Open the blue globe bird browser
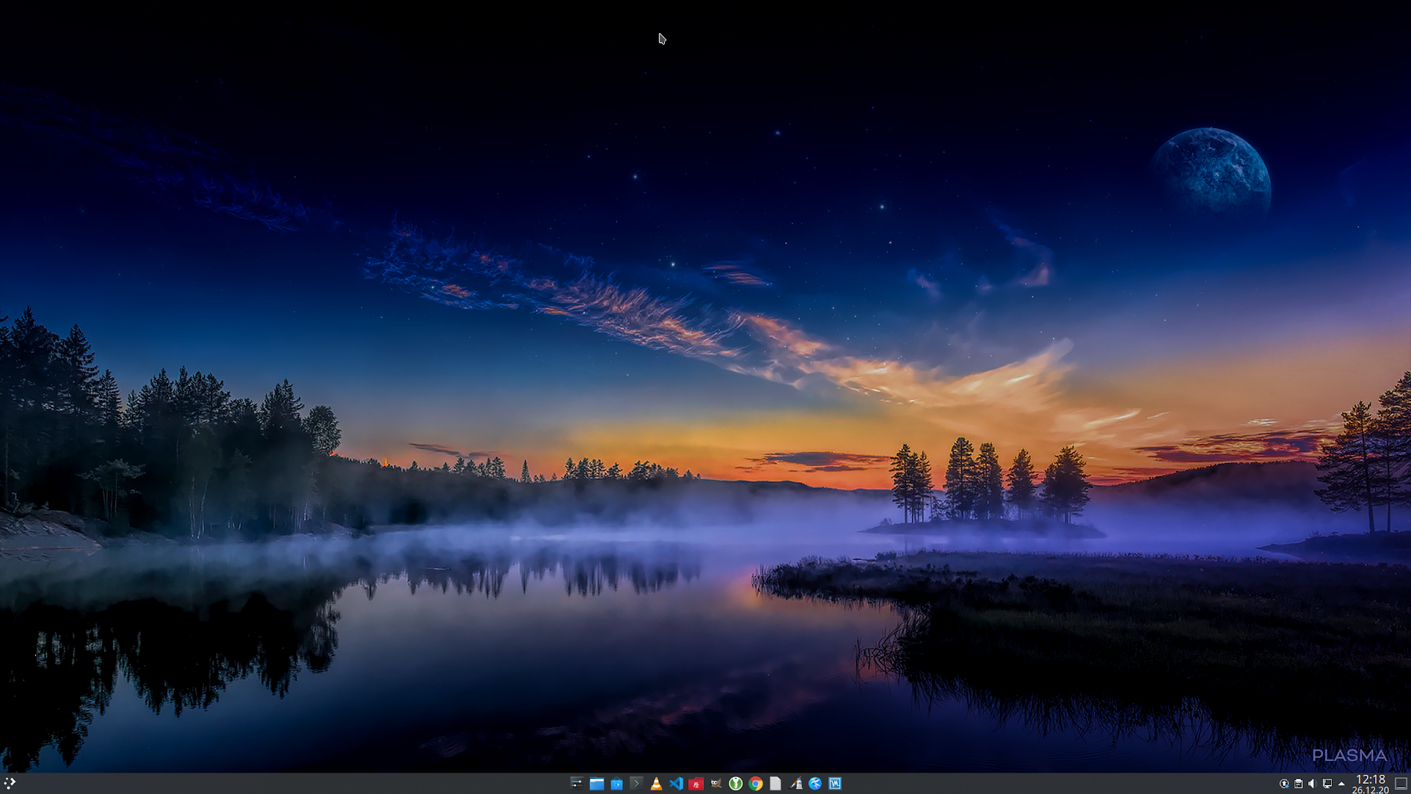The height and width of the screenshot is (794, 1411). pos(815,783)
